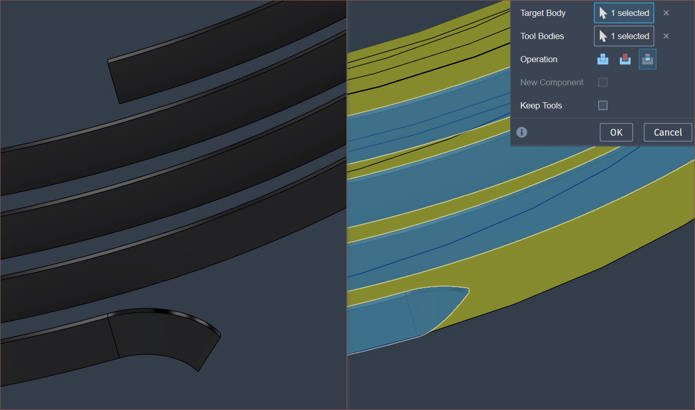Clear the Tool Bodies selection with X
695x410 pixels.
pos(666,36)
